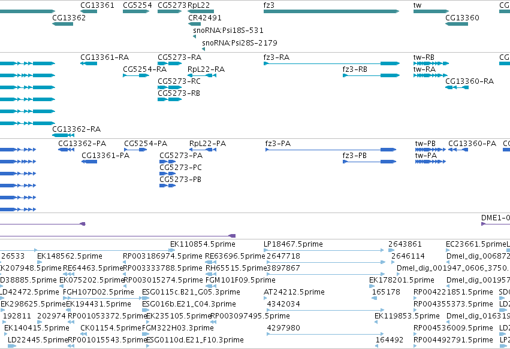
Task: Select the CG13362-RA transcript
Action: click(x=63, y=135)
